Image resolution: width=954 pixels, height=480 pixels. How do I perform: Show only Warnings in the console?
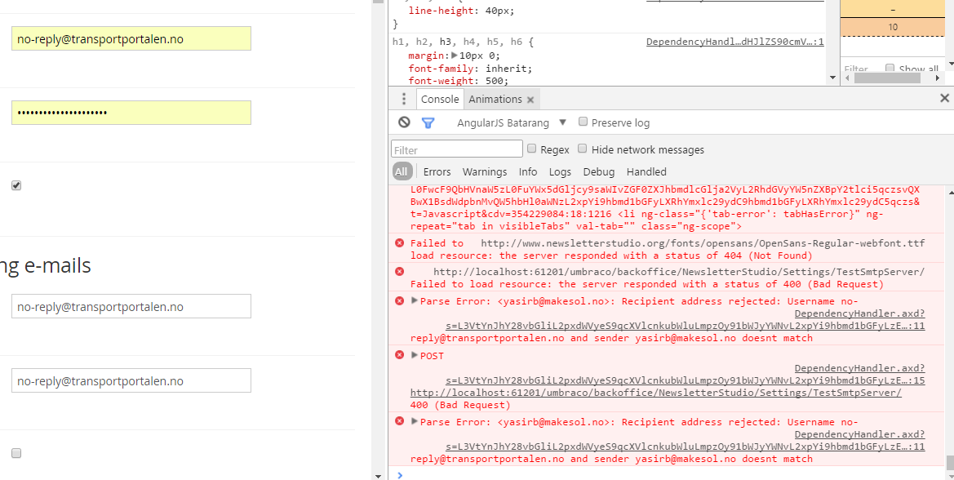[x=485, y=171]
